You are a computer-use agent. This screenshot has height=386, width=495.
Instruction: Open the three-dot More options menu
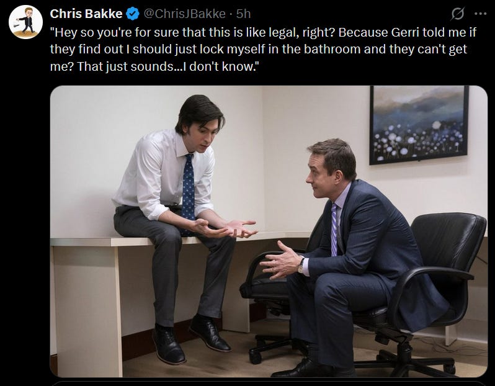pyautogui.click(x=481, y=14)
